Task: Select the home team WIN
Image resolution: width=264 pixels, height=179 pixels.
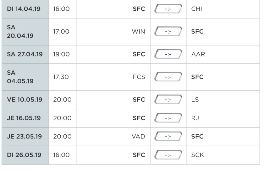Action: pos(139,32)
